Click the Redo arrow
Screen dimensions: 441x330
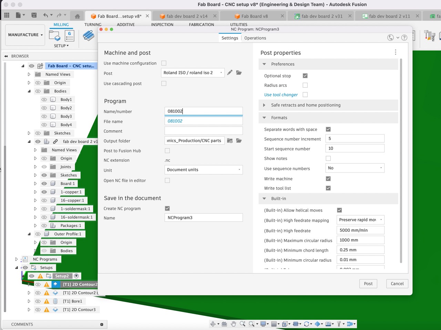(x=59, y=15)
